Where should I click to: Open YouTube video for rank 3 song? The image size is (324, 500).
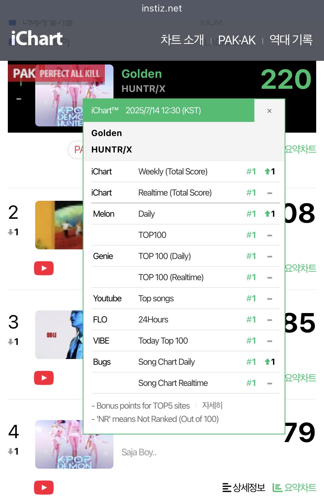click(44, 378)
